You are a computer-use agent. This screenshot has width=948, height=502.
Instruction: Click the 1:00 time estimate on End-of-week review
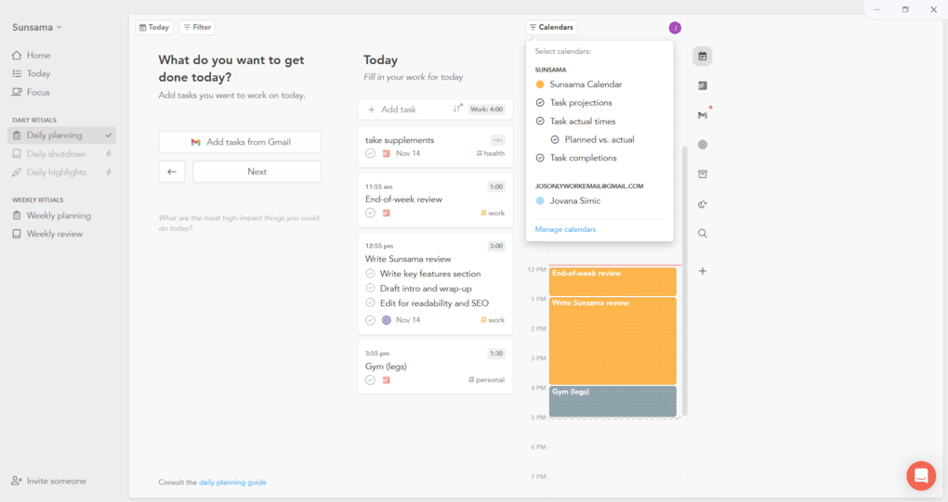[496, 187]
